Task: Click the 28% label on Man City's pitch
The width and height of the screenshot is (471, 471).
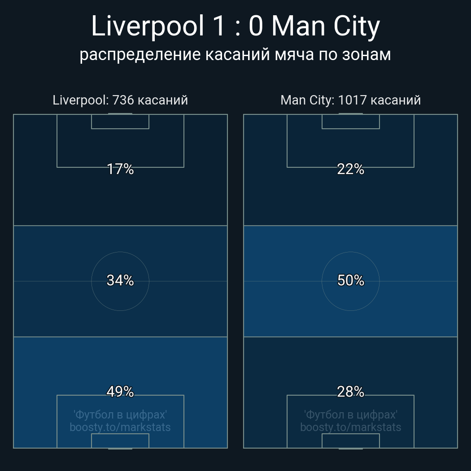Action: pyautogui.click(x=351, y=392)
